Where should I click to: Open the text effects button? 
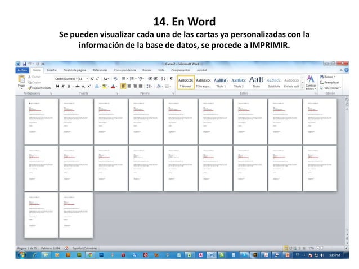click(97, 86)
